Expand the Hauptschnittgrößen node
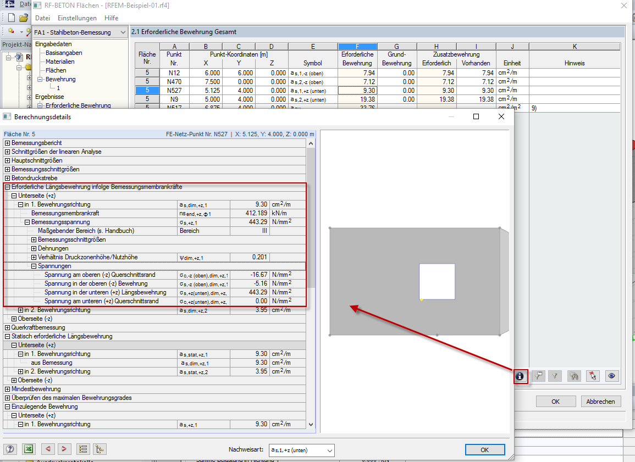Image resolution: width=635 pixels, height=462 pixels. click(7, 160)
